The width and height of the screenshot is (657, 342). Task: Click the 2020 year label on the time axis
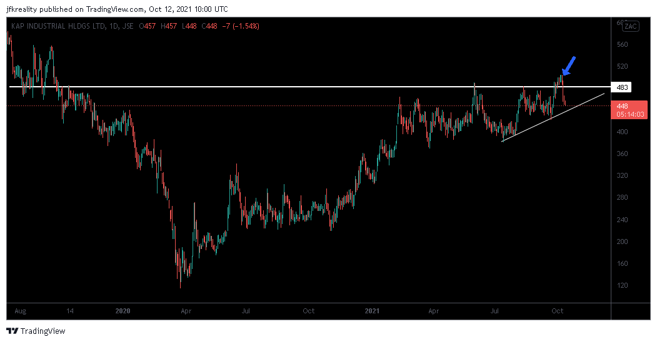point(123,311)
